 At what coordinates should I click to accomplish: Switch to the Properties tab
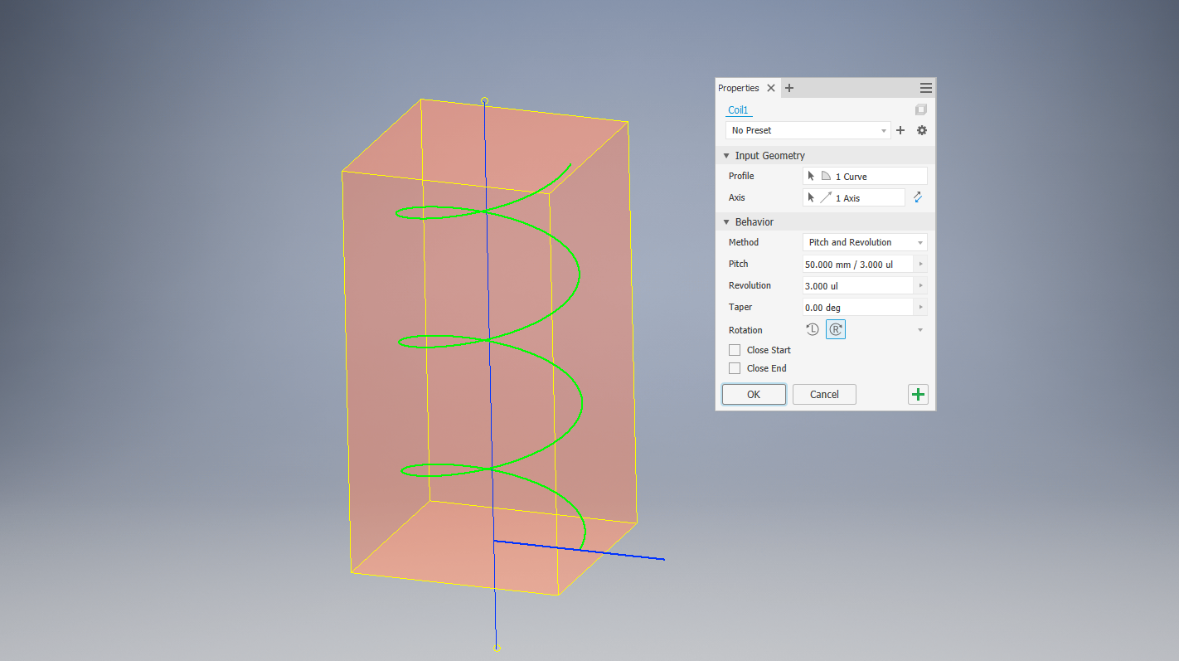(738, 88)
